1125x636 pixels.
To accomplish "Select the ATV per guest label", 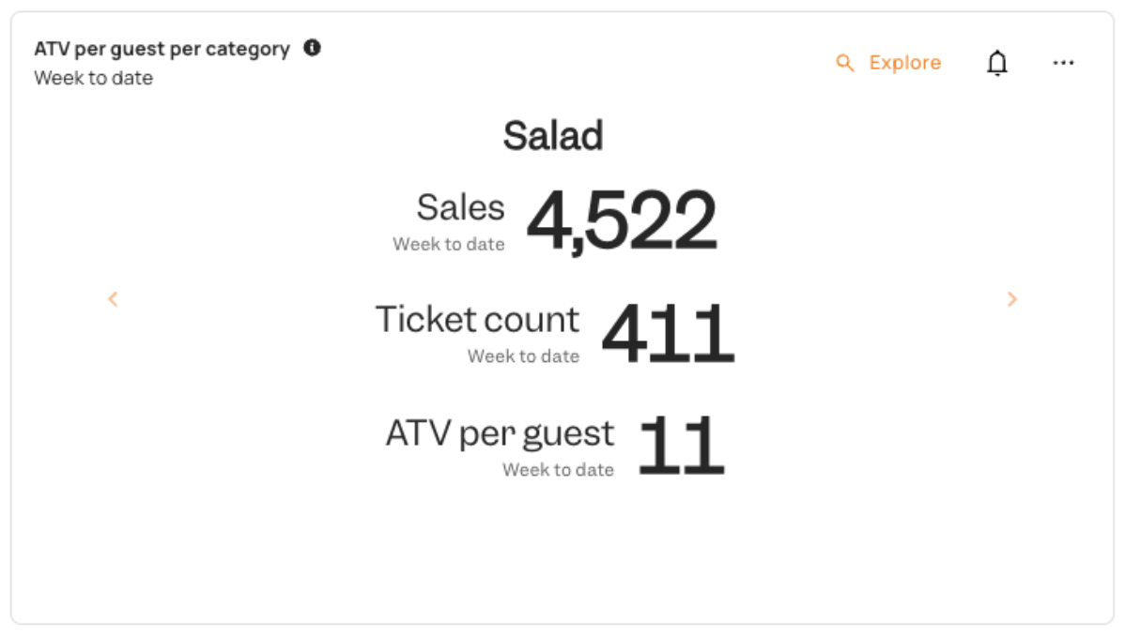I will (501, 433).
